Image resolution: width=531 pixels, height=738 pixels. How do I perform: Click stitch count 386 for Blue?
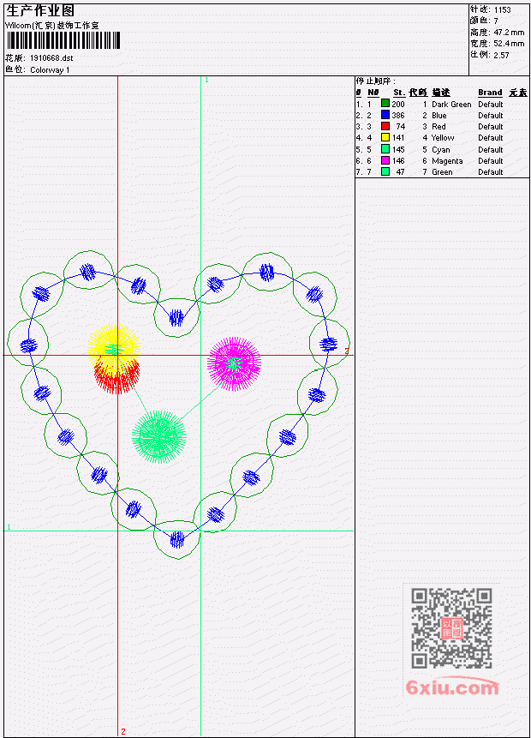(398, 116)
